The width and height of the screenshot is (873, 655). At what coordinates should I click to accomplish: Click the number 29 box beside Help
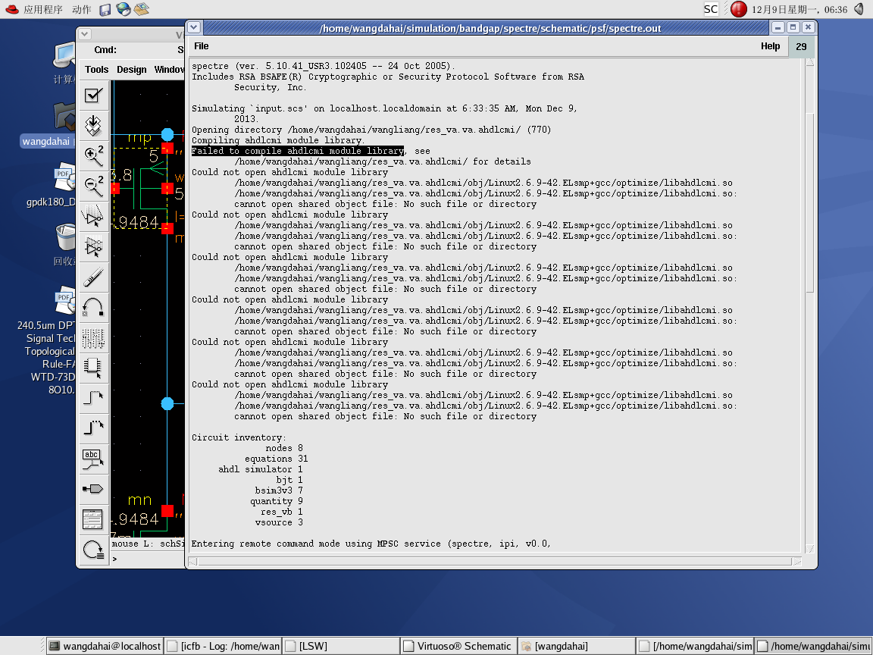(x=801, y=47)
